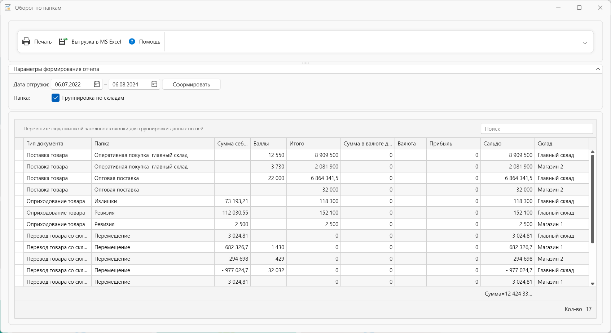Sort by Тип документа column header

click(x=57, y=144)
